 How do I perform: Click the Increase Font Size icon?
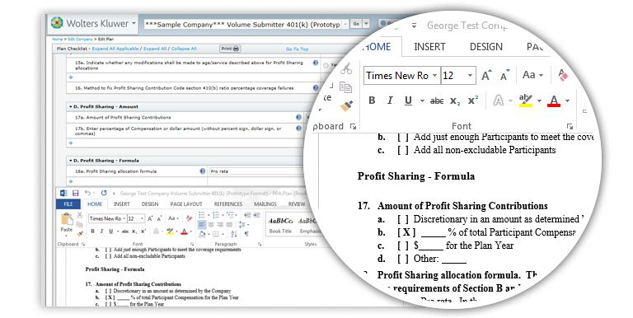(485, 76)
